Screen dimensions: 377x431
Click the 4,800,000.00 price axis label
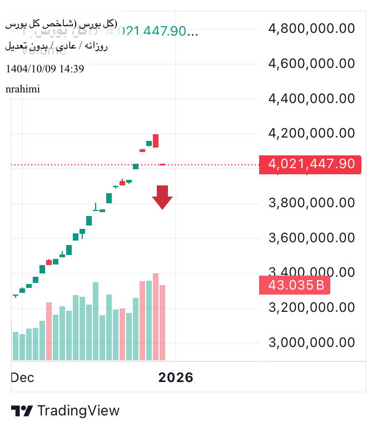point(311,28)
